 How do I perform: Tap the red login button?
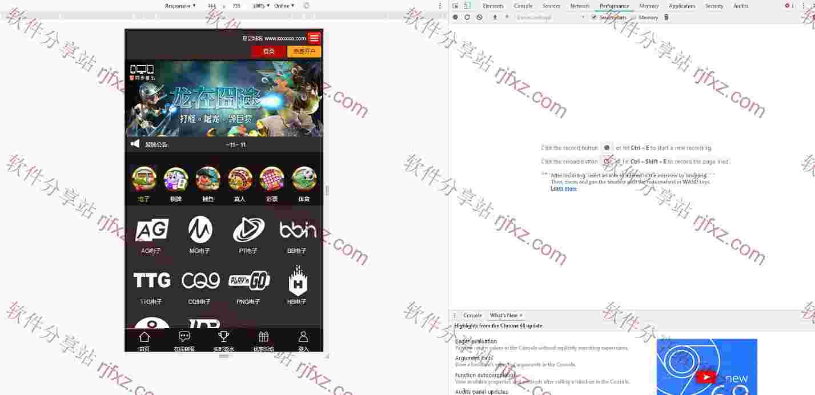point(268,51)
